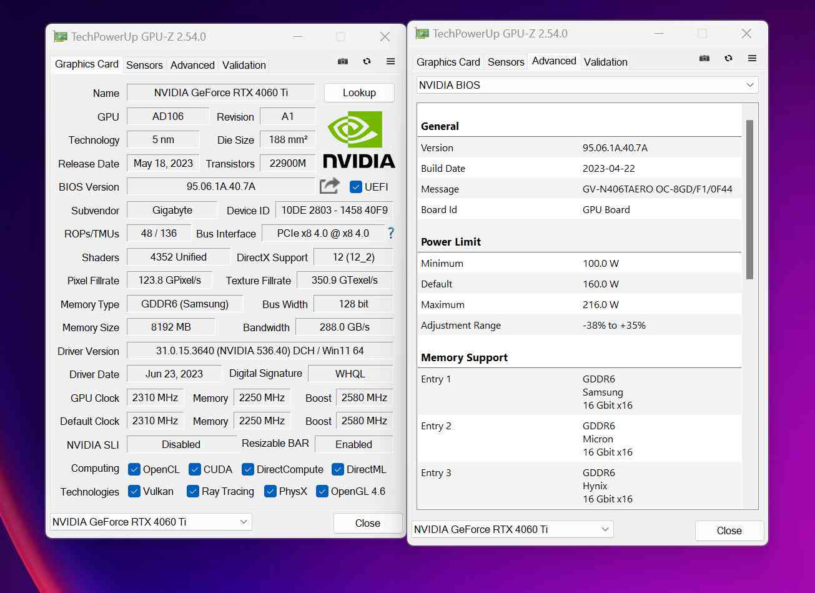815x593 pixels.
Task: Click Entry 3 memory support row label
Action: (x=436, y=473)
